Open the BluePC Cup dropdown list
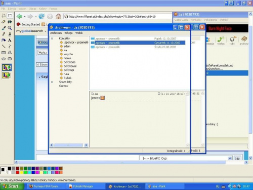The image size is (253, 190). point(230,158)
